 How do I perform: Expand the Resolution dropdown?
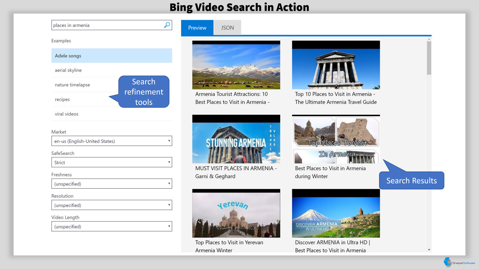click(x=112, y=205)
